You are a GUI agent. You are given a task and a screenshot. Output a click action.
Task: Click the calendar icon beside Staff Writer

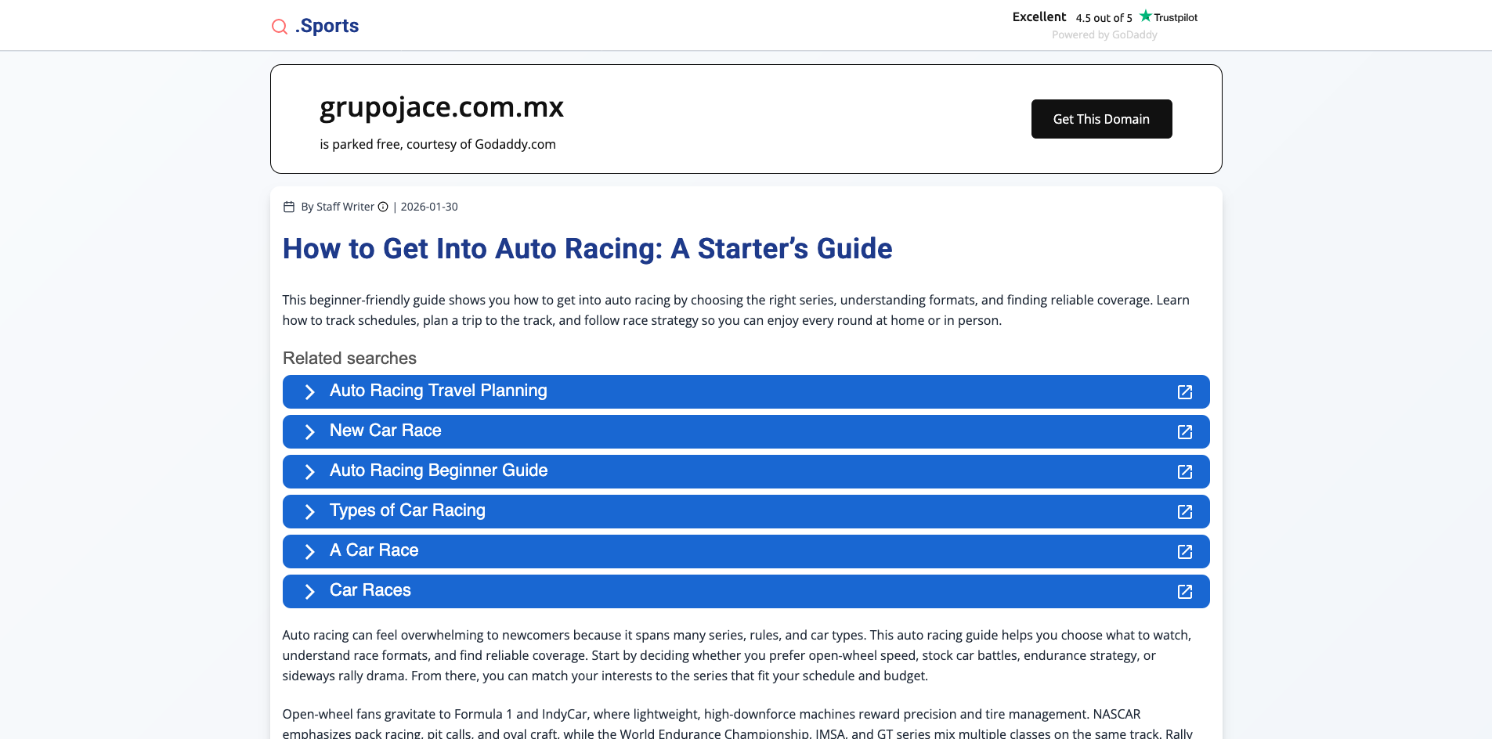point(289,207)
